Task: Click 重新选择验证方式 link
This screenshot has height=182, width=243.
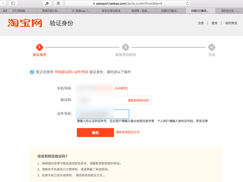Action: [x=128, y=132]
